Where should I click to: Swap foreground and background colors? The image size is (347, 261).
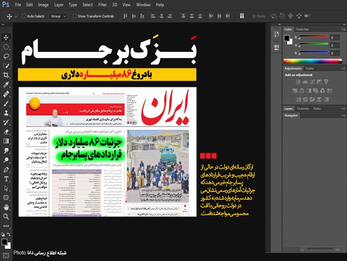(x=9, y=234)
